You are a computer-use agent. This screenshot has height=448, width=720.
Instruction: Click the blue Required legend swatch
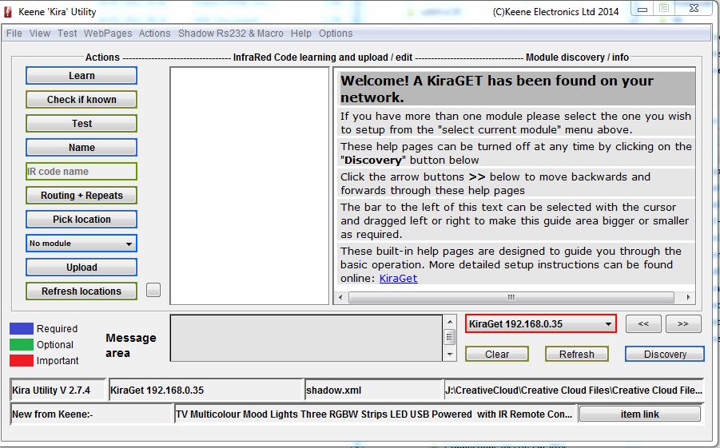21,329
